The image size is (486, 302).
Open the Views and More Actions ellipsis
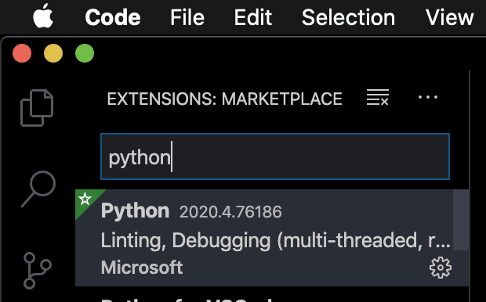(428, 98)
